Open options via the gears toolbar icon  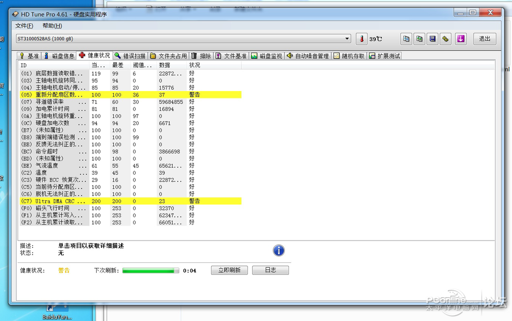click(445, 39)
